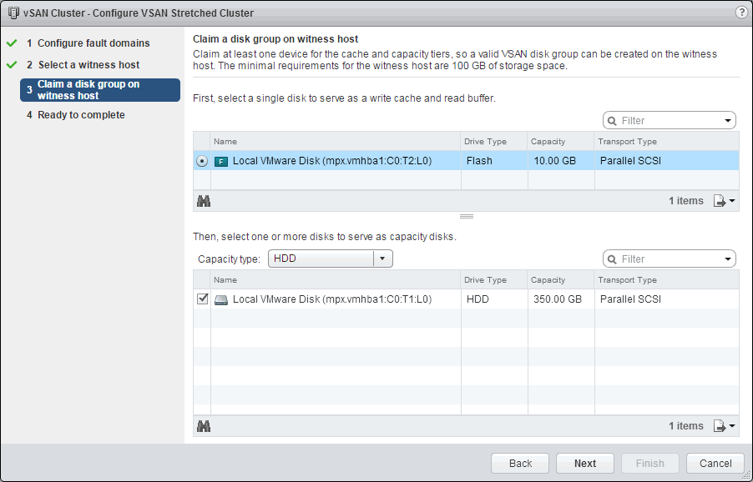
Task: Click the find binoculars icon in cache disk table
Action: (203, 201)
